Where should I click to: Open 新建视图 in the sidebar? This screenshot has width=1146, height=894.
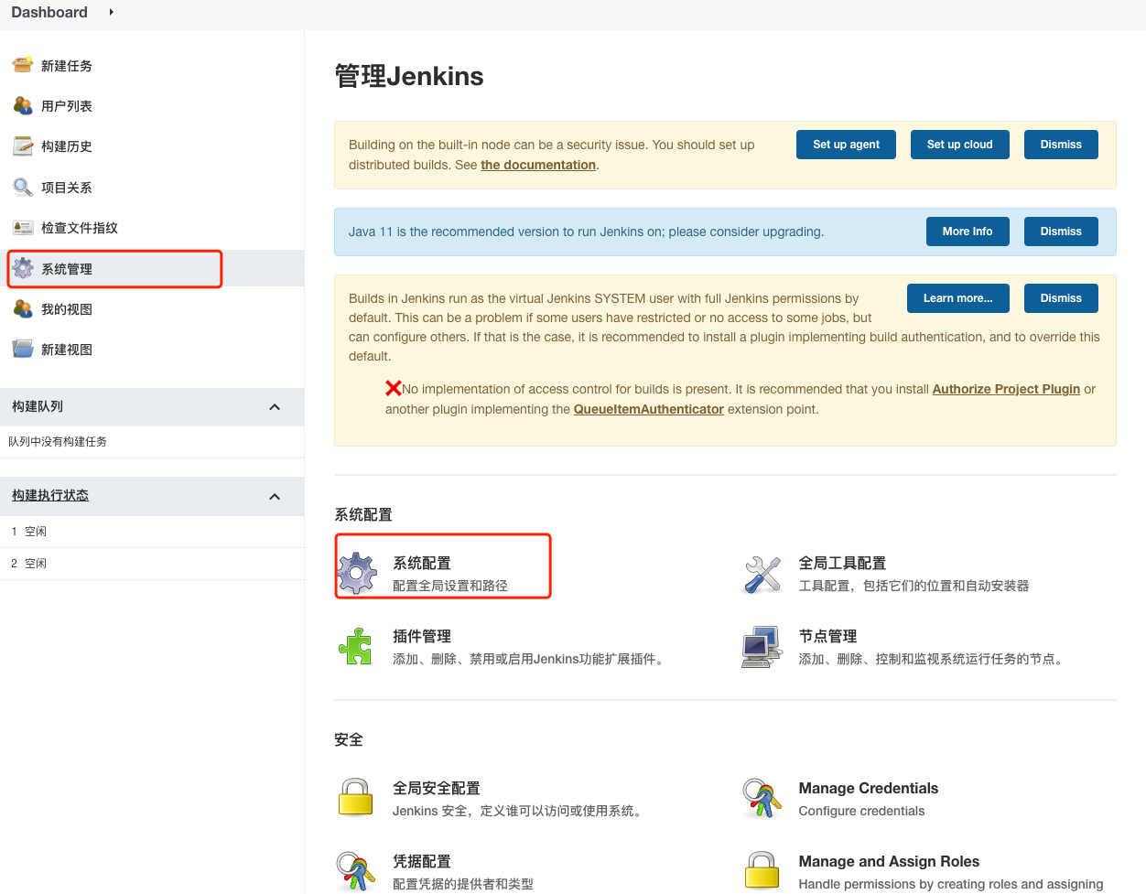67,350
